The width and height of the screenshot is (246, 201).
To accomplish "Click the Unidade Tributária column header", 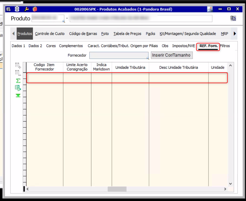I will coord(130,67).
